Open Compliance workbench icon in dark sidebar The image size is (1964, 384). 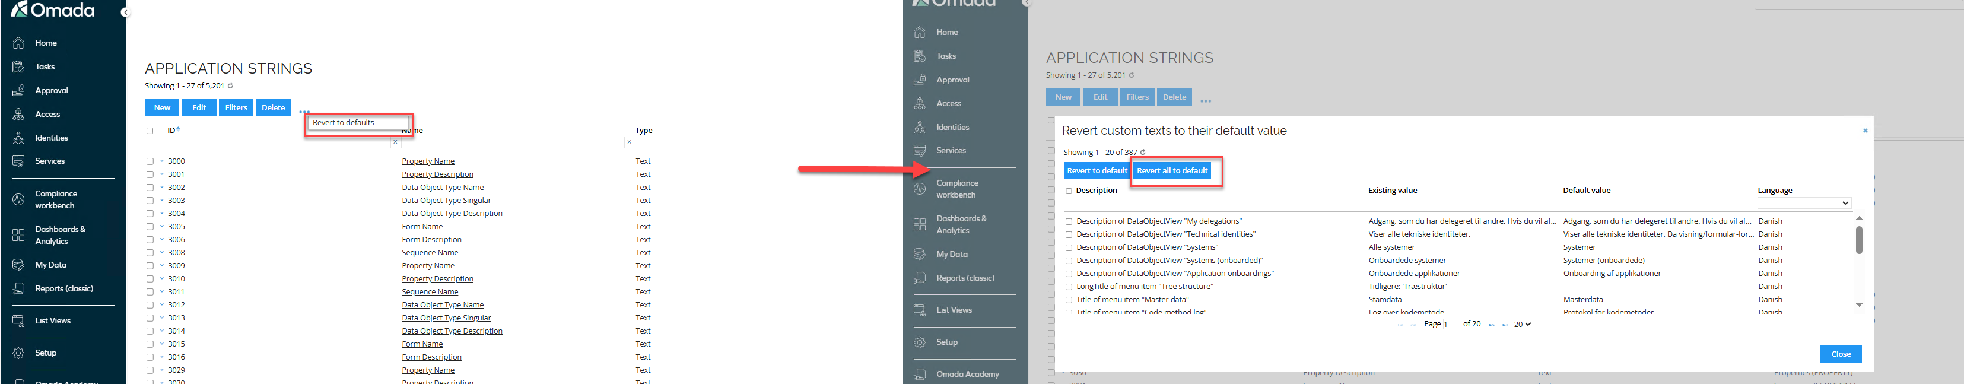click(18, 199)
